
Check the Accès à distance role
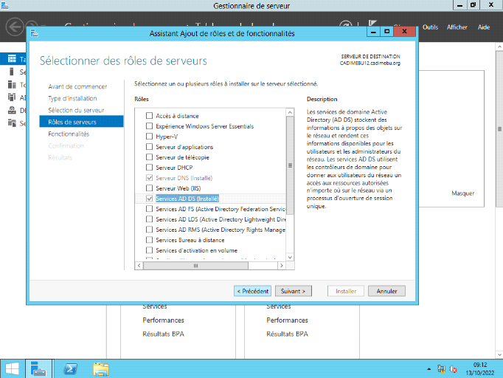point(149,116)
